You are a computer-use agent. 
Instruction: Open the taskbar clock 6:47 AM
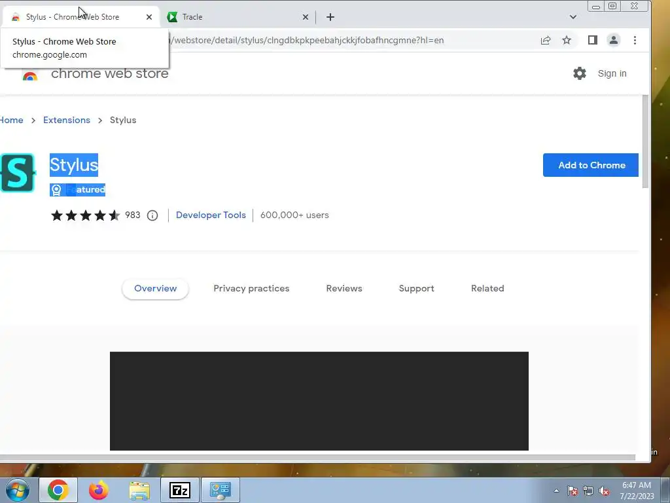637,491
